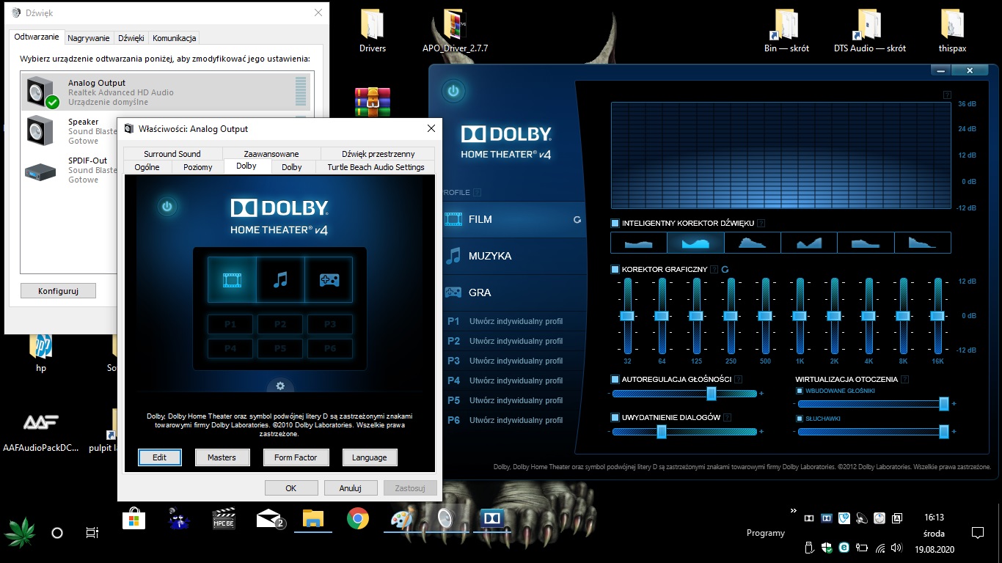Image resolution: width=1002 pixels, height=563 pixels.
Task: Open help for Wirtualizacja Otoczenia
Action: coord(904,380)
